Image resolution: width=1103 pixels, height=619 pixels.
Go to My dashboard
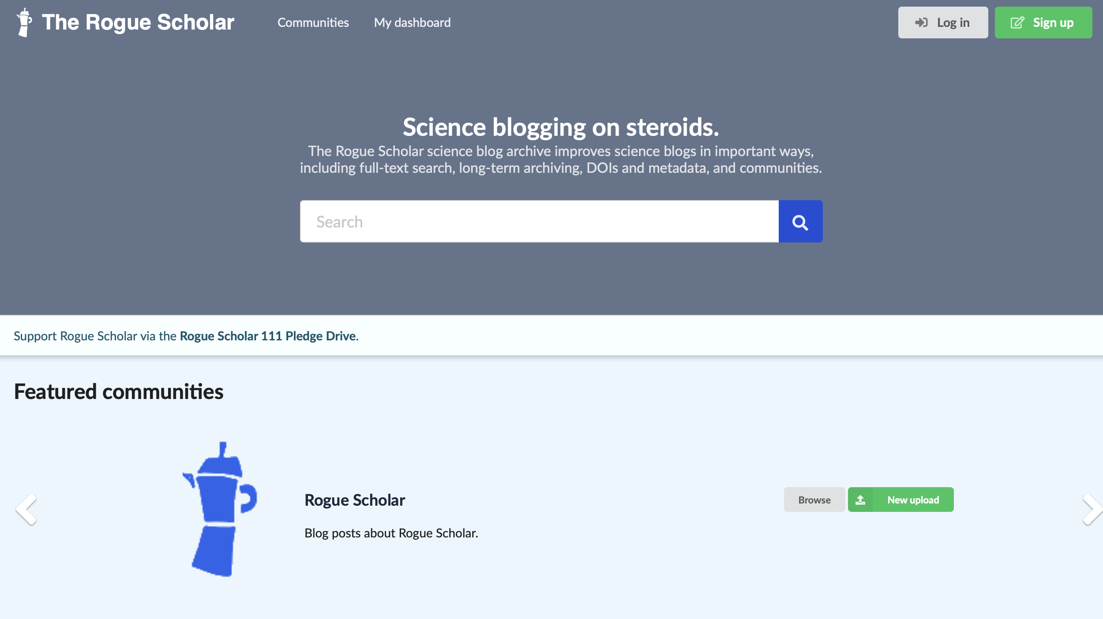[x=412, y=22]
